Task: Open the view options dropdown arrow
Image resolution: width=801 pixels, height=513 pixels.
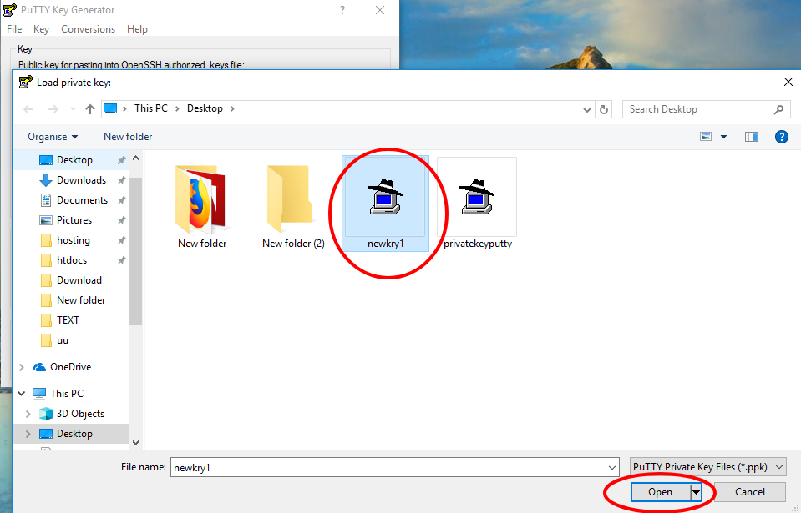Action: click(x=723, y=137)
